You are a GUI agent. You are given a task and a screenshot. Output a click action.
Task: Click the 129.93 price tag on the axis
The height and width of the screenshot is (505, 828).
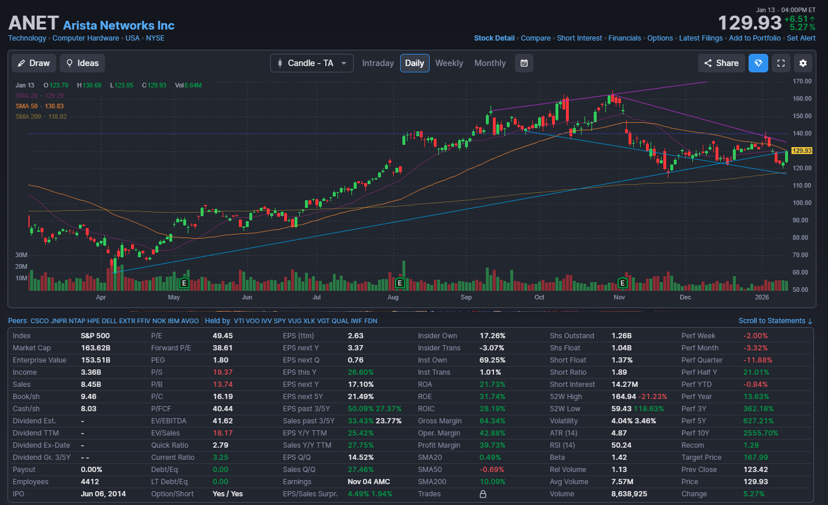click(802, 151)
